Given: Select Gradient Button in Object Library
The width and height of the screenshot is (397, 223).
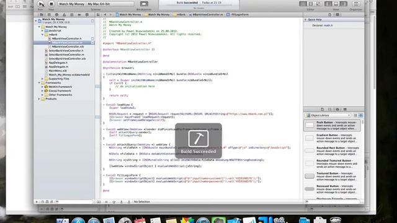Looking at the screenshot, I should point(332,138).
